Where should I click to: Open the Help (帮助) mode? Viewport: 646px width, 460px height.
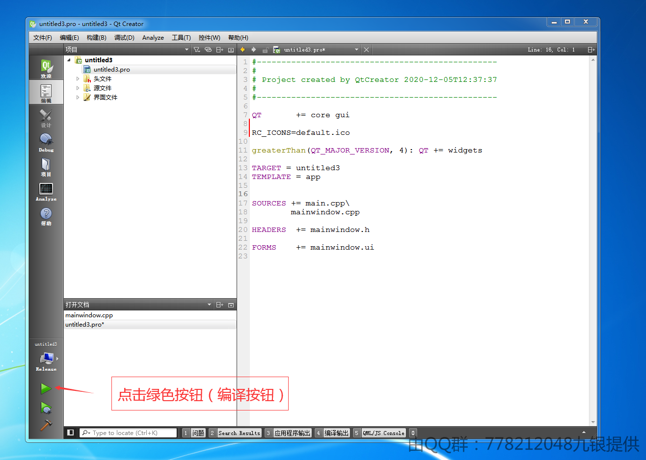point(46,216)
